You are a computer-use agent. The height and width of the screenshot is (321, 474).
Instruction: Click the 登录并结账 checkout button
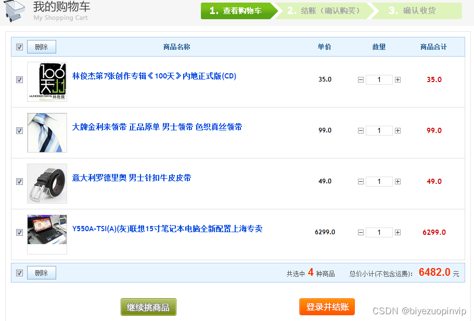(x=327, y=307)
